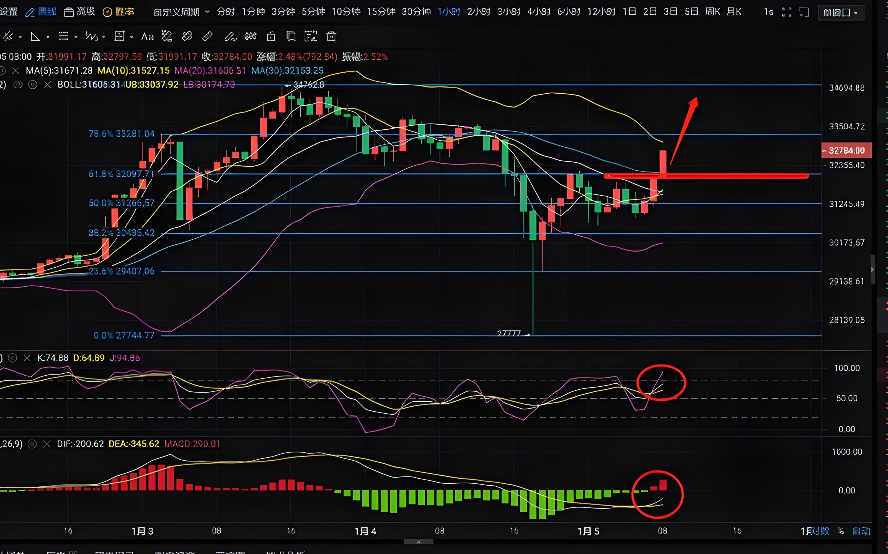Switch to the 1日 timeframe
The height and width of the screenshot is (554, 888).
(629, 12)
